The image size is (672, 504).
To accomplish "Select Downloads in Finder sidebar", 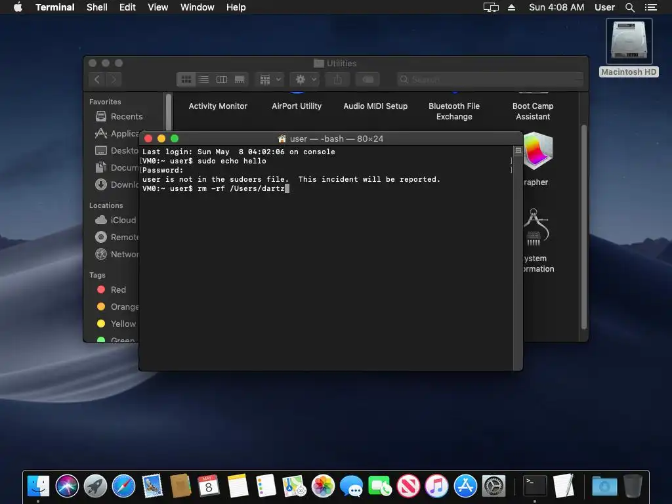I will tap(115, 184).
